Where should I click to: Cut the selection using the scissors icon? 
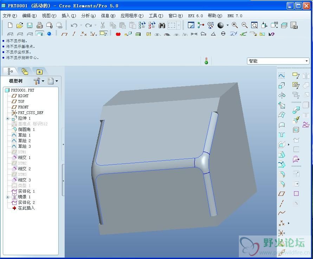pyautogui.click(x=103, y=25)
